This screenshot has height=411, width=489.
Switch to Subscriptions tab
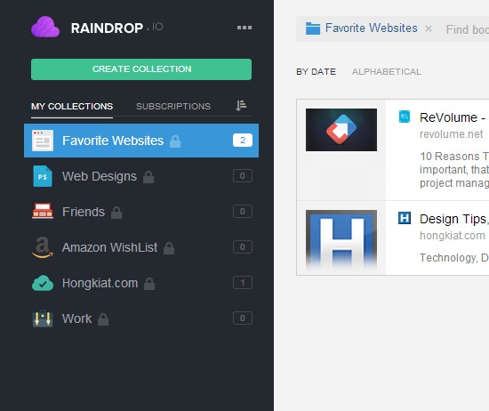pyautogui.click(x=173, y=107)
